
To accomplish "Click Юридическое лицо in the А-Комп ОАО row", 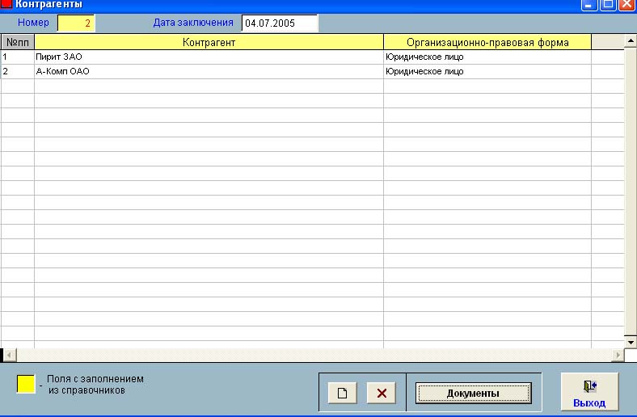I will [487, 71].
